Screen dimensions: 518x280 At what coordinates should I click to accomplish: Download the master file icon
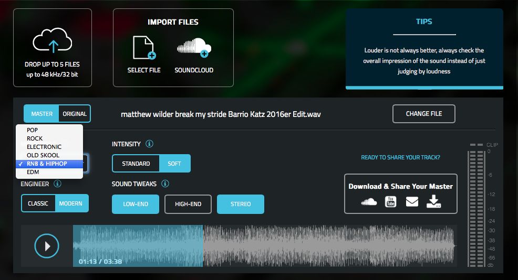433,202
